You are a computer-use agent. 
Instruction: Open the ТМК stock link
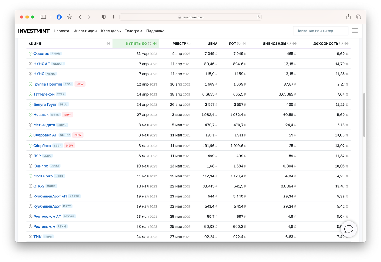point(37,237)
